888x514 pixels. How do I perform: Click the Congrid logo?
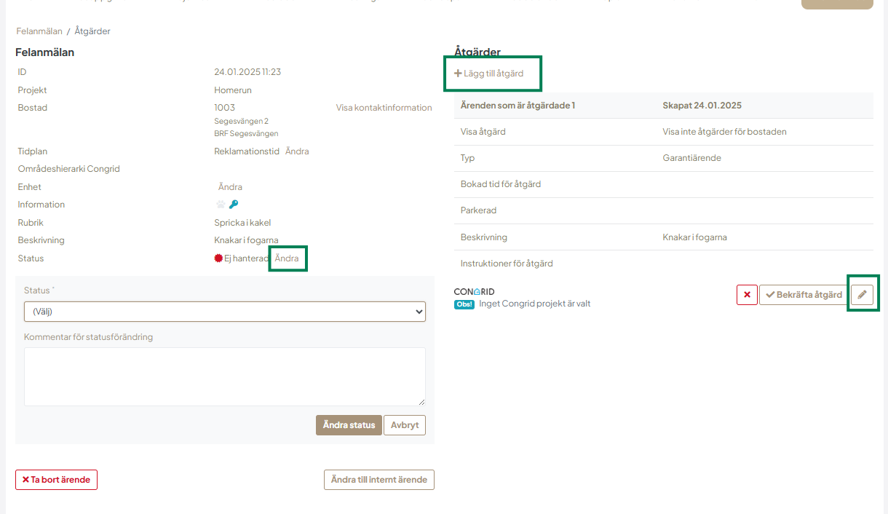click(474, 292)
